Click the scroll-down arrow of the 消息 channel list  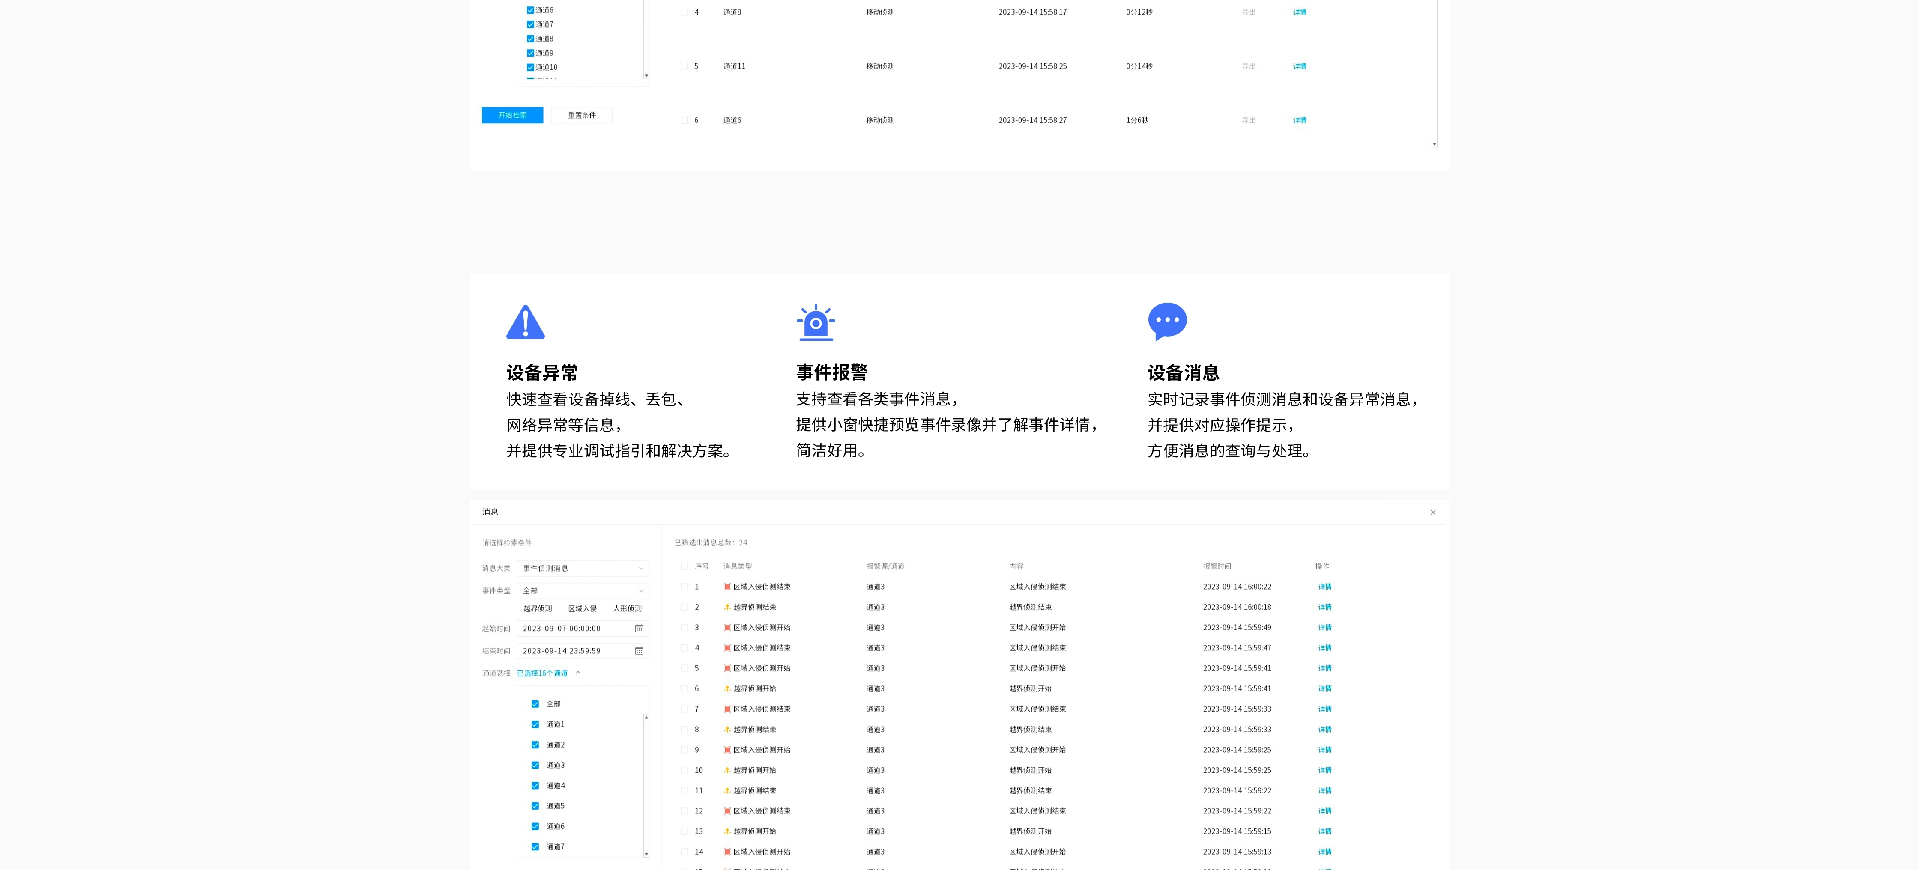(x=646, y=854)
